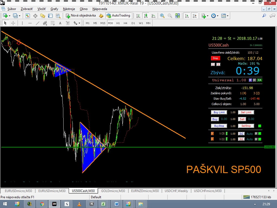This screenshot has width=277, height=208.
Task: Switch to candlestick chart display
Action: (x=146, y=16)
